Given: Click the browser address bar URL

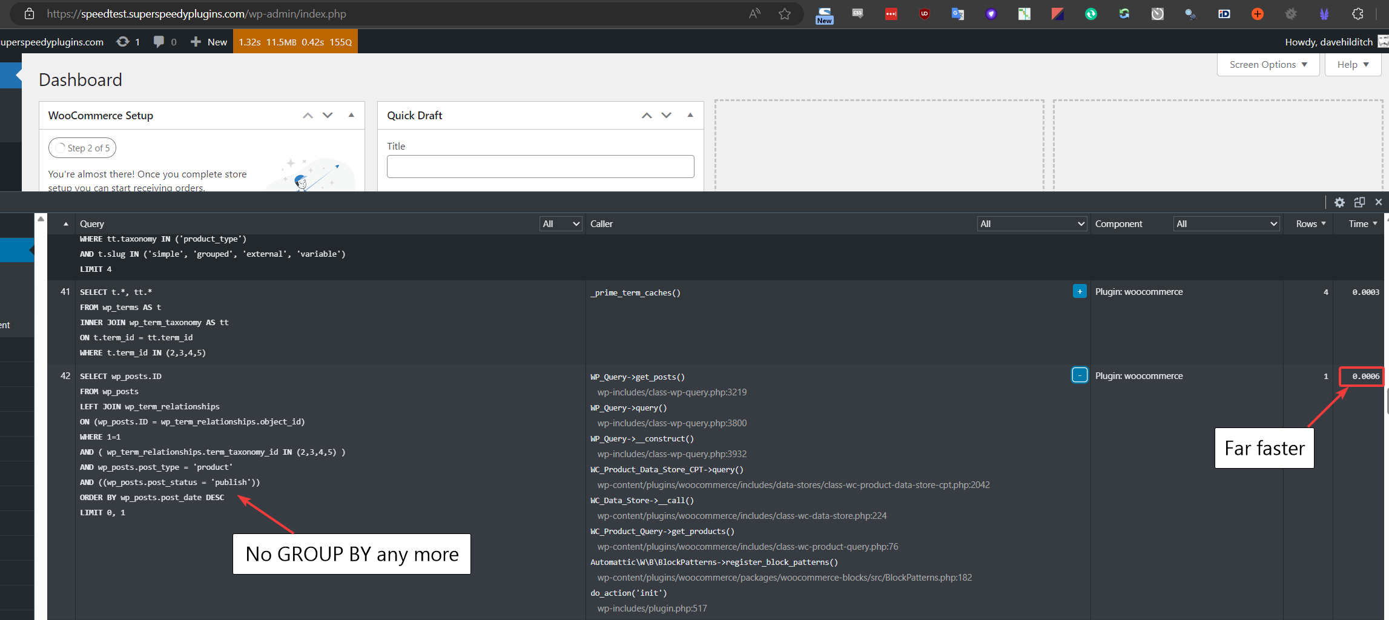Looking at the screenshot, I should click(197, 13).
